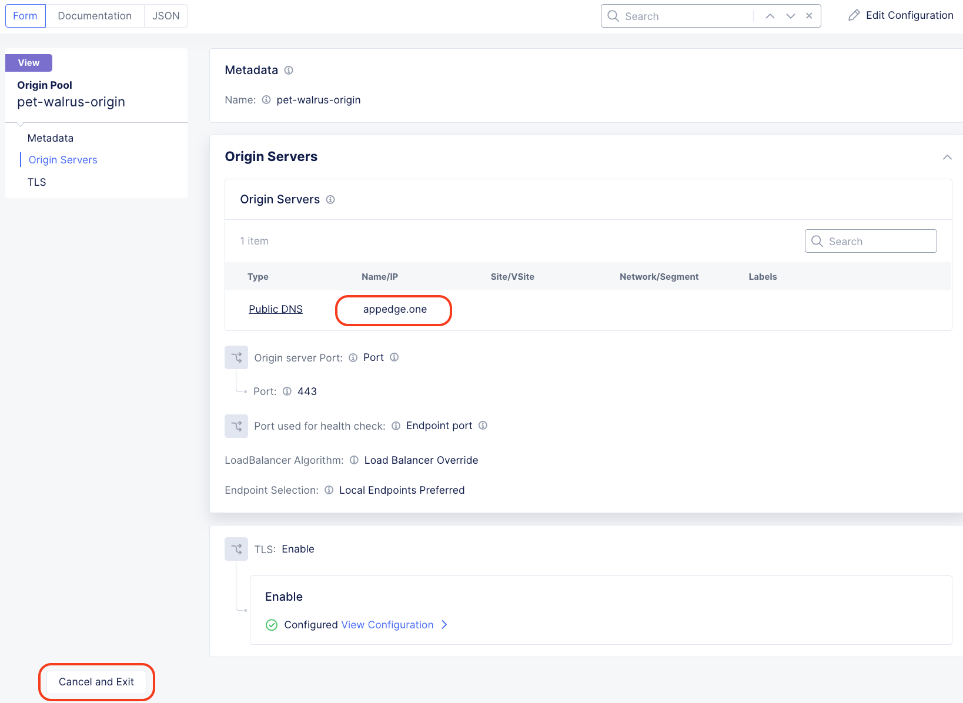Open the Documentation tab

point(95,16)
